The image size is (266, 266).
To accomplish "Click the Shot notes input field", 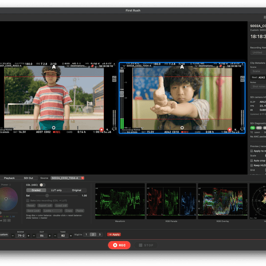I will [x=258, y=87].
